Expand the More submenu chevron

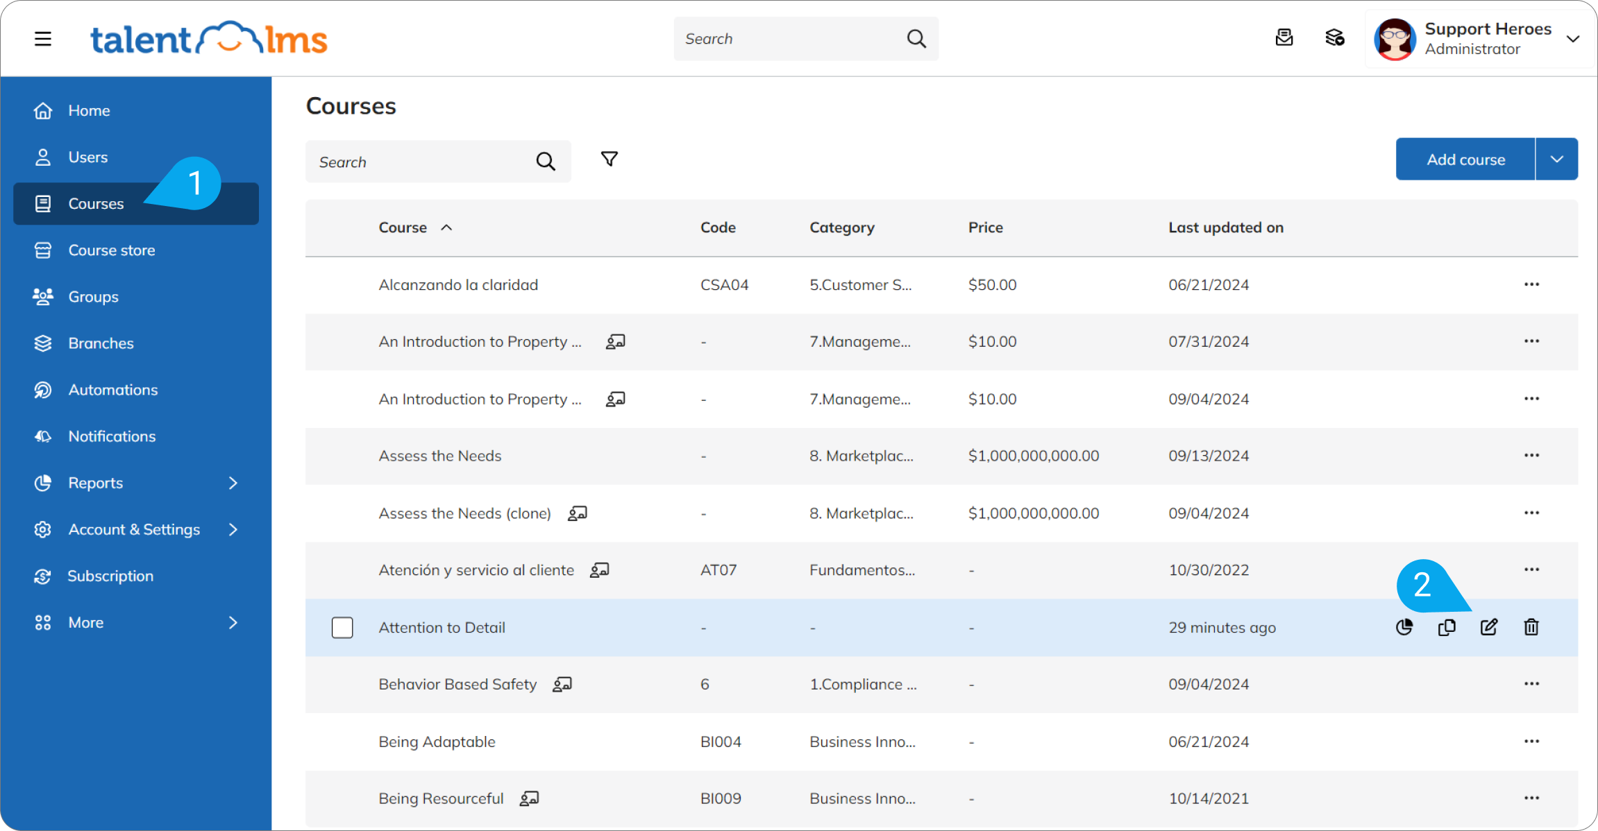click(x=233, y=622)
